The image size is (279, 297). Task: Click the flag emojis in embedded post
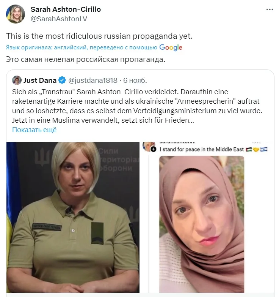click(257, 149)
